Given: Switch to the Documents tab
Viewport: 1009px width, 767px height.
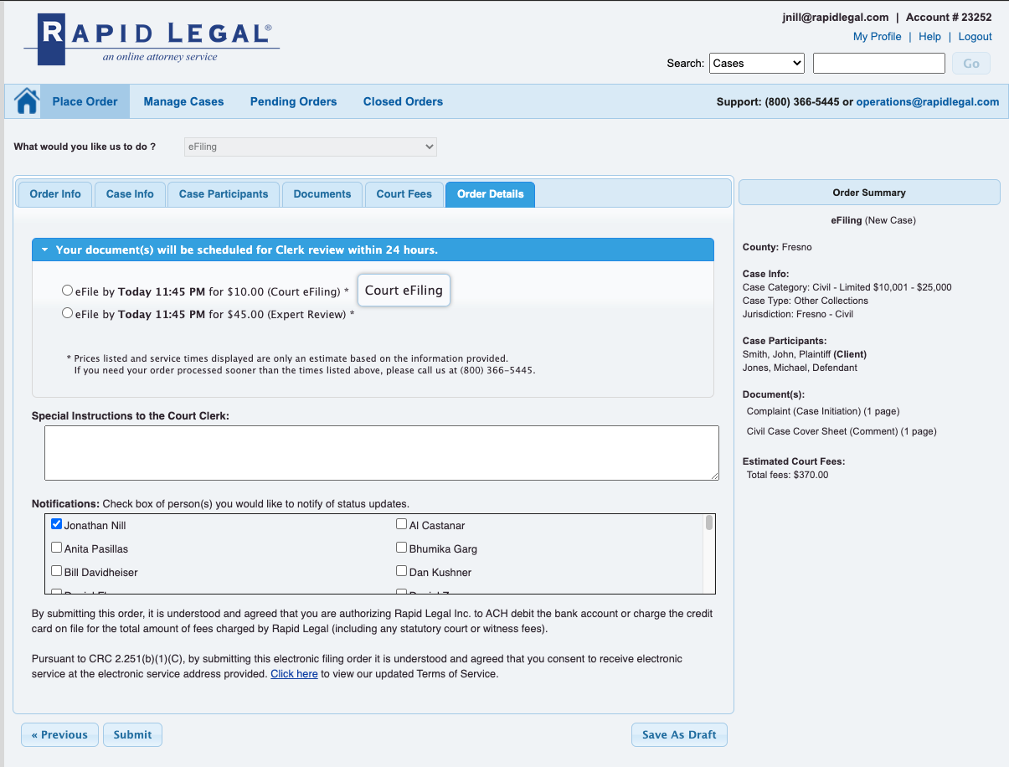Looking at the screenshot, I should click(322, 194).
